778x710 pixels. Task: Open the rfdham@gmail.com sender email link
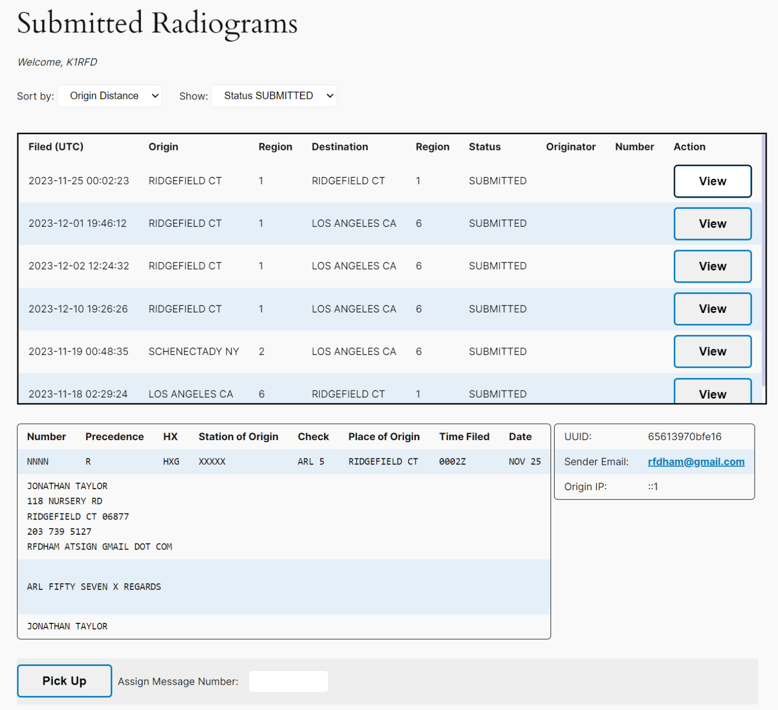696,461
